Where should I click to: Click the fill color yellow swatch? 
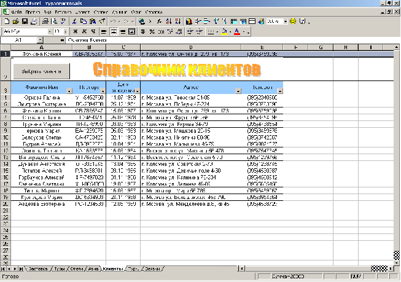point(224,31)
